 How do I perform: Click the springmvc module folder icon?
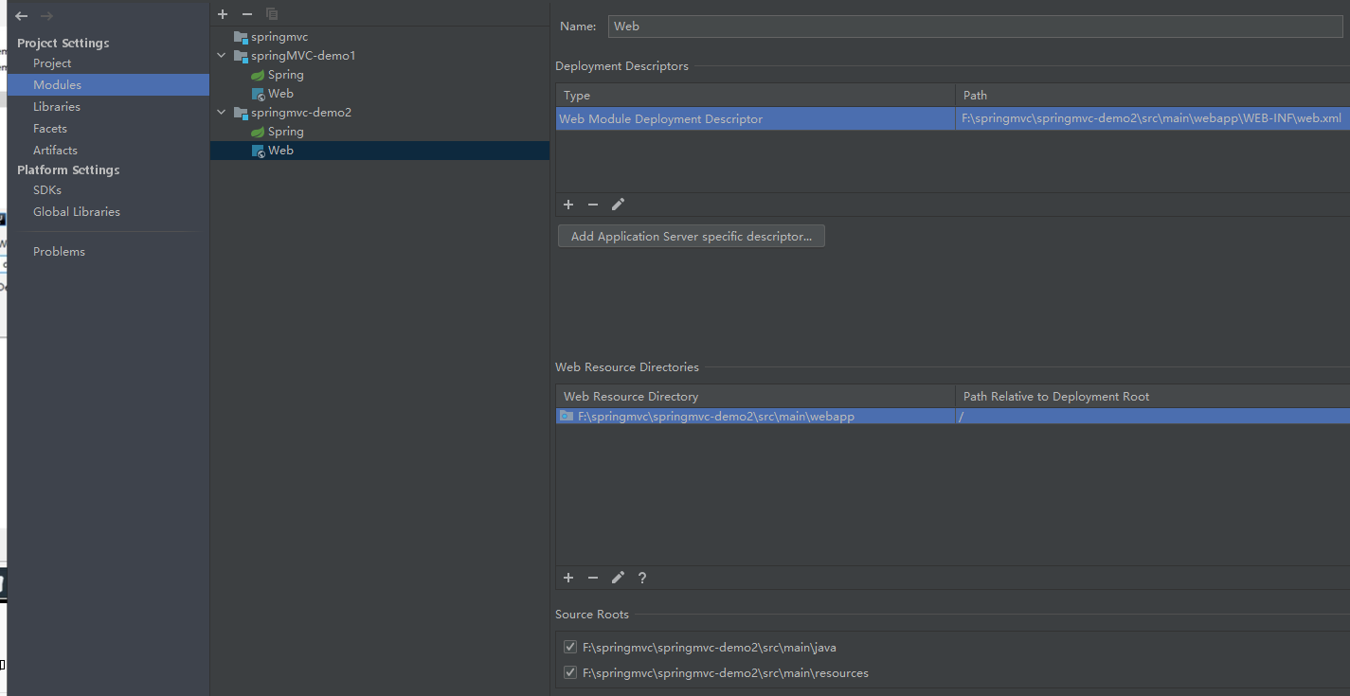pos(241,37)
